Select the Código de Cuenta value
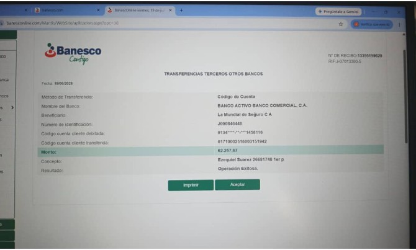This screenshot has width=416, height=250. [236, 97]
